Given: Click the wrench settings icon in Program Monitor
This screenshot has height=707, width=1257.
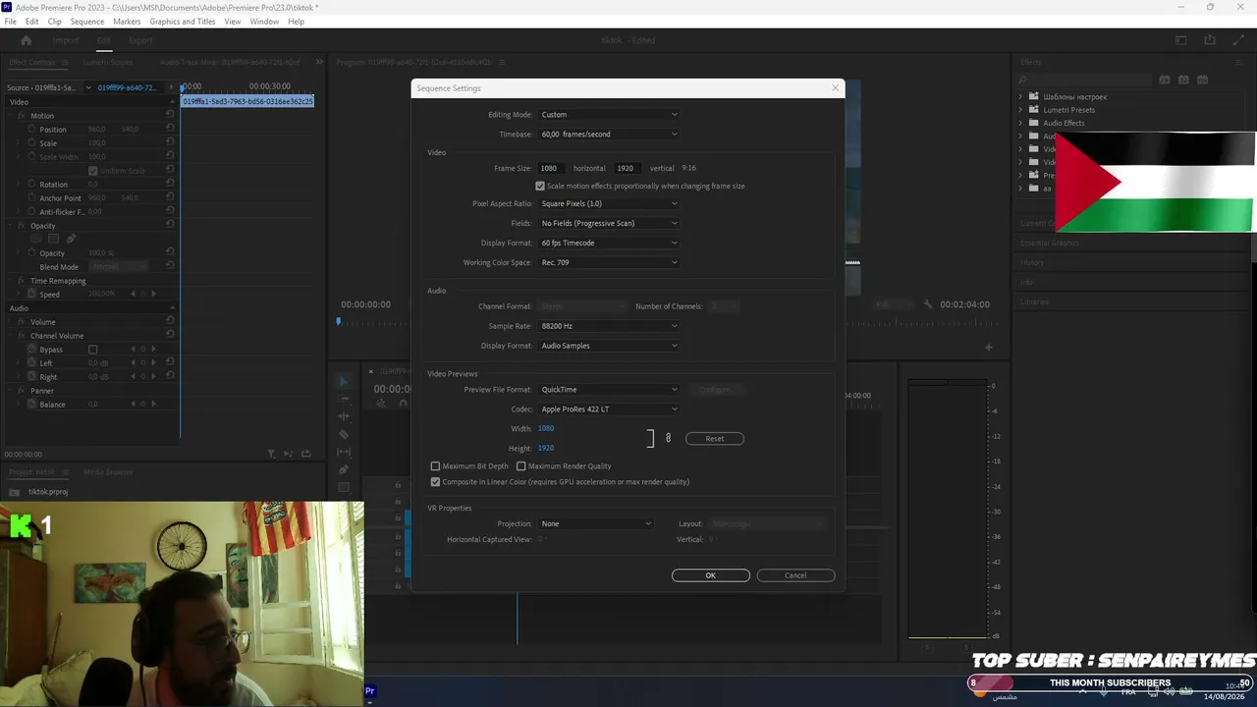Looking at the screenshot, I should [x=928, y=304].
